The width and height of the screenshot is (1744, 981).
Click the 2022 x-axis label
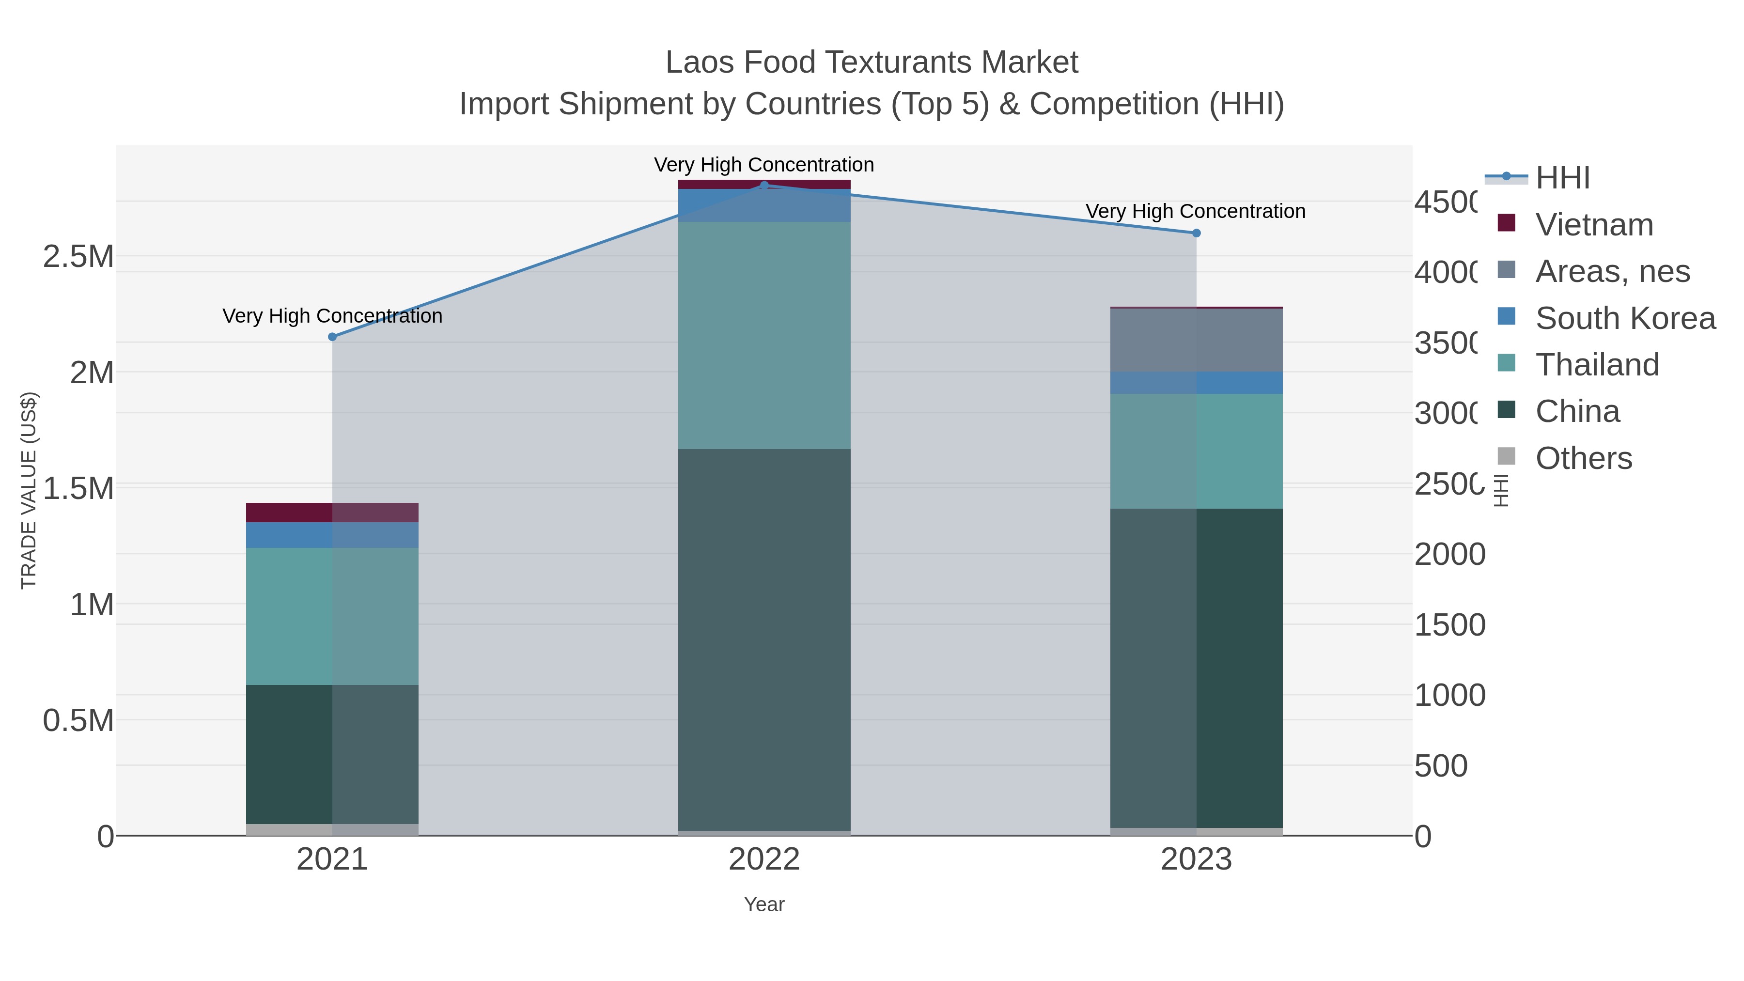764,860
